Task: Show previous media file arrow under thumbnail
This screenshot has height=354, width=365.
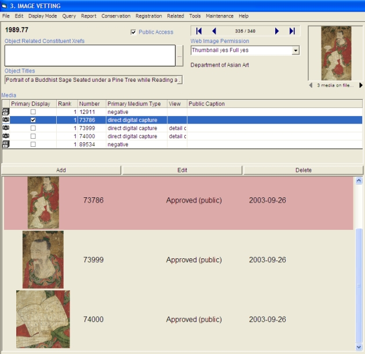Action: 311,85
